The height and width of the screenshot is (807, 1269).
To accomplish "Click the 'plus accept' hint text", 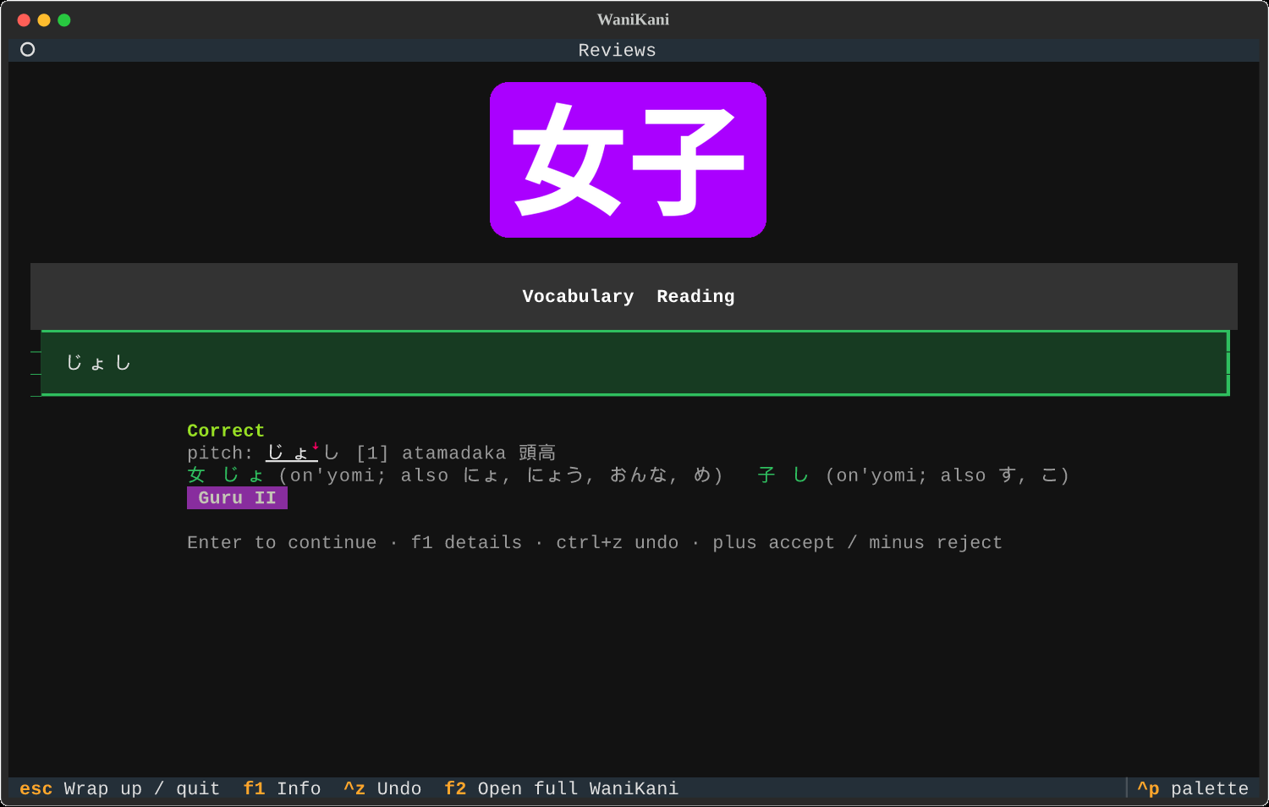I will [x=773, y=543].
